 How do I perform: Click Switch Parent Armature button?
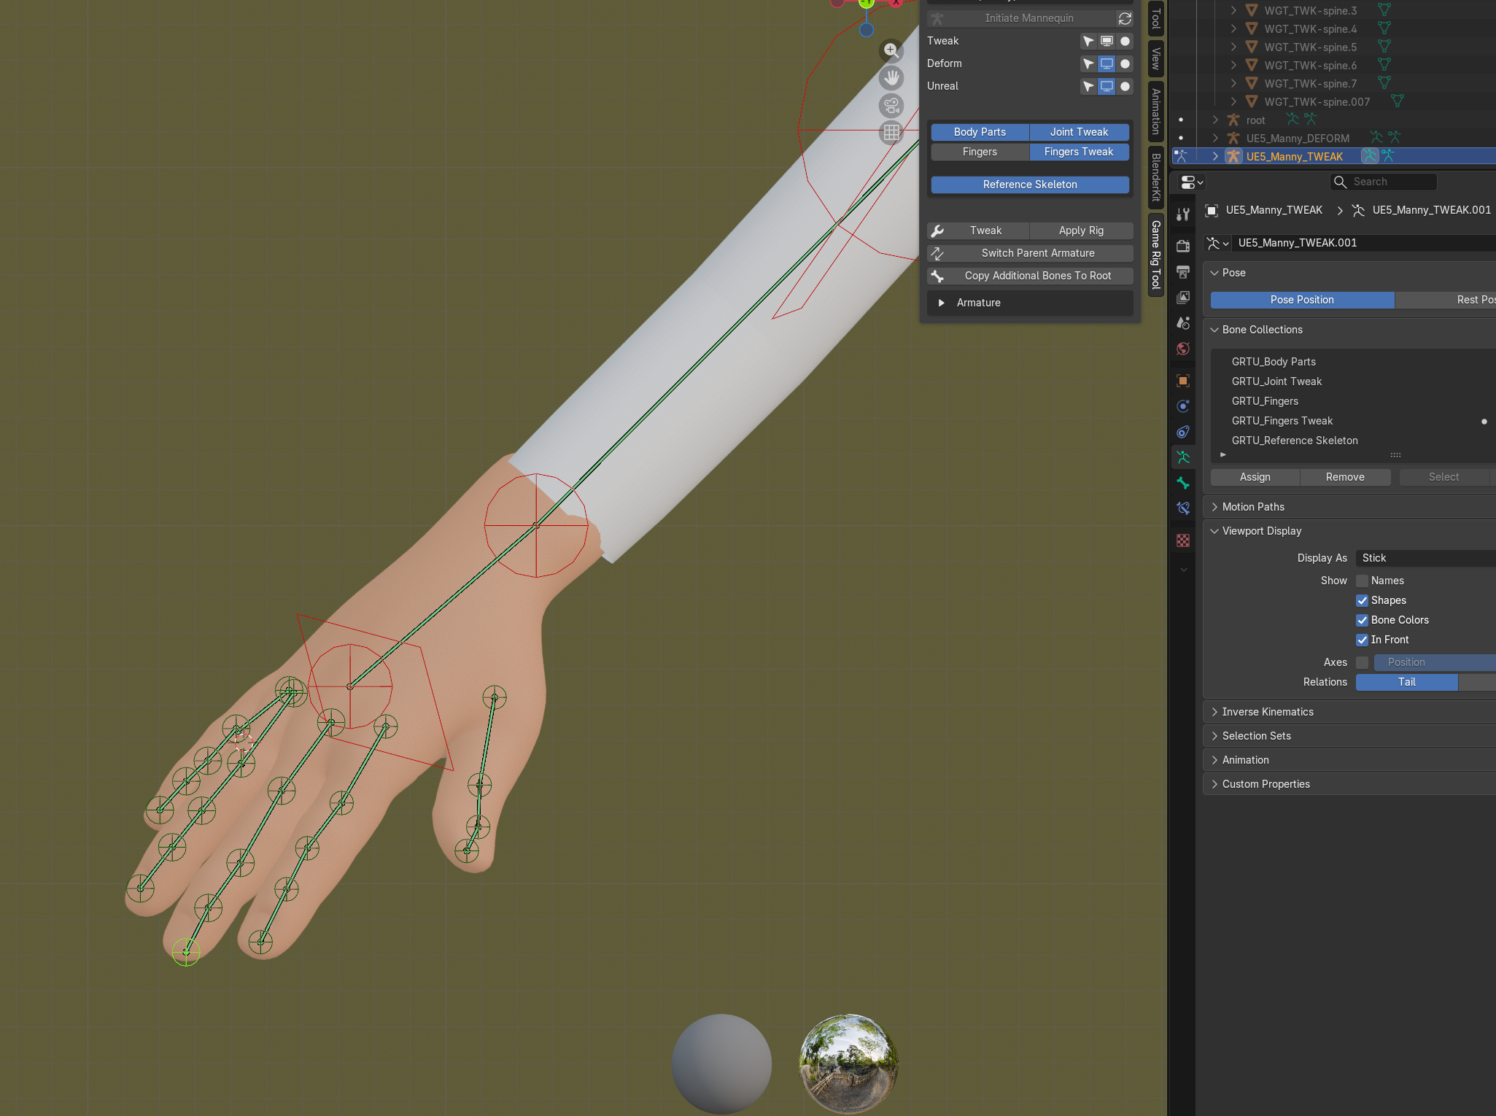coord(1037,253)
